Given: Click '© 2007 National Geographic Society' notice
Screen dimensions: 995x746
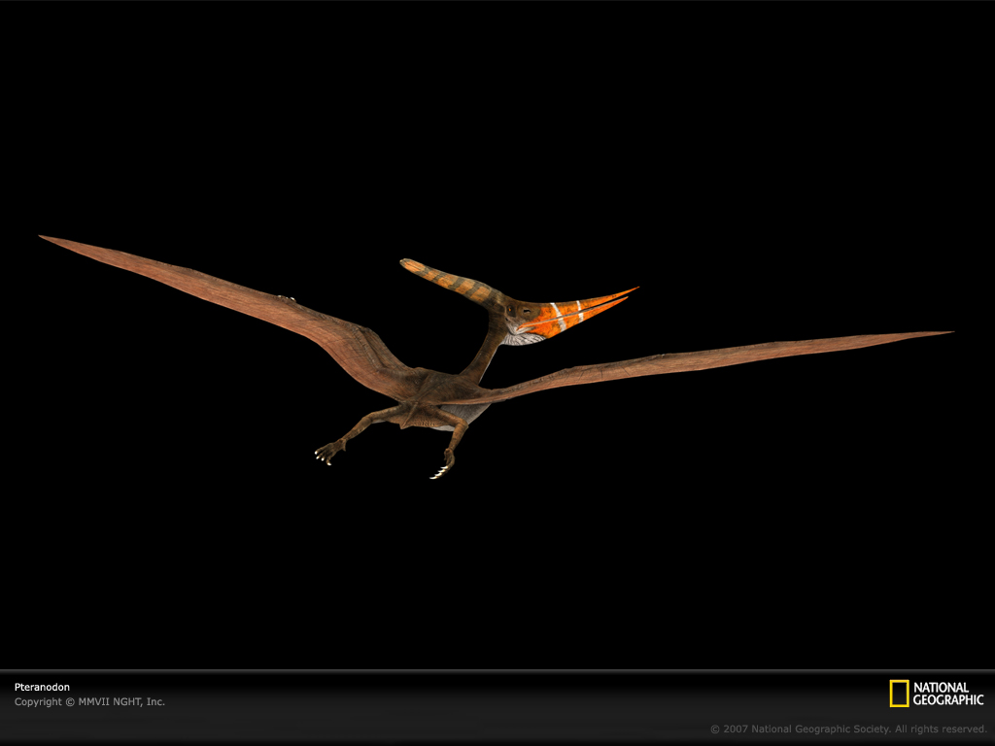Looking at the screenshot, I should click(848, 729).
